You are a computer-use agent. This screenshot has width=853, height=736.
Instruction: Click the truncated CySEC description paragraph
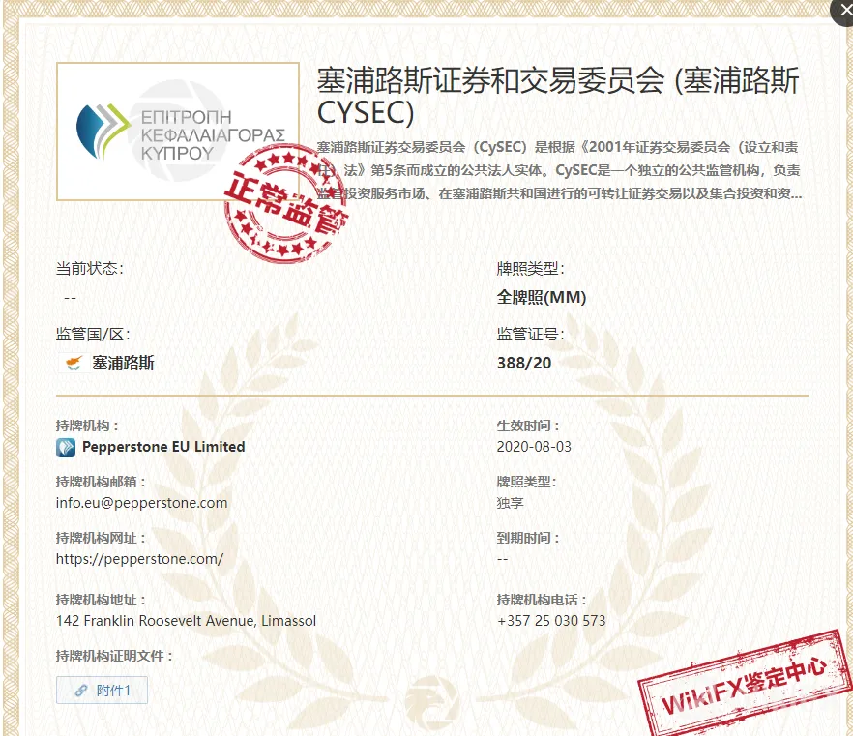click(559, 170)
